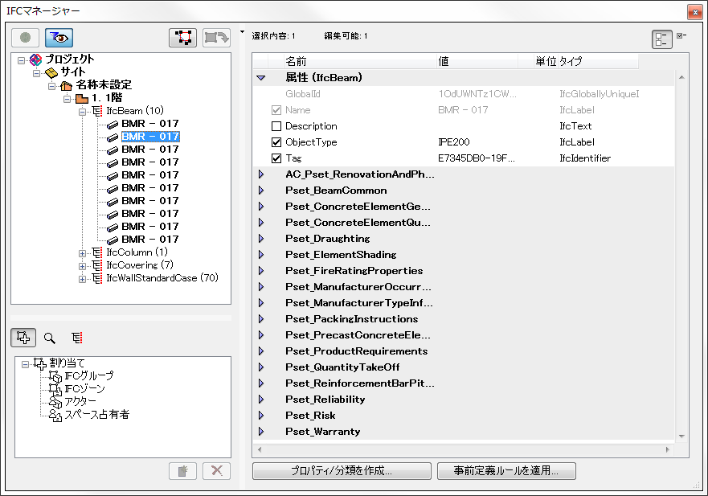Collapse the 属性 (IfcBeam) section
This screenshot has width=708, height=496.
click(x=261, y=78)
